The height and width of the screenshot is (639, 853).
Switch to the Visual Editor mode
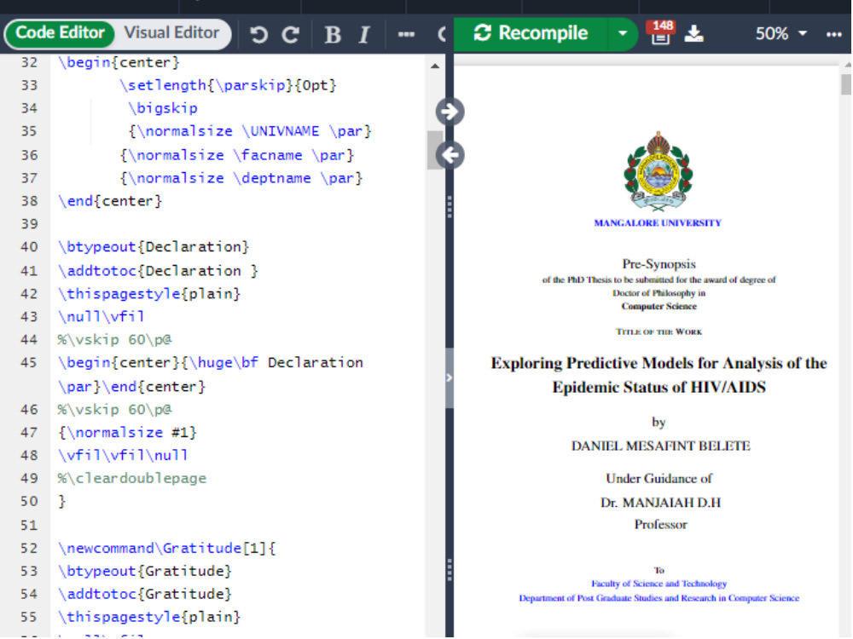[x=171, y=34]
